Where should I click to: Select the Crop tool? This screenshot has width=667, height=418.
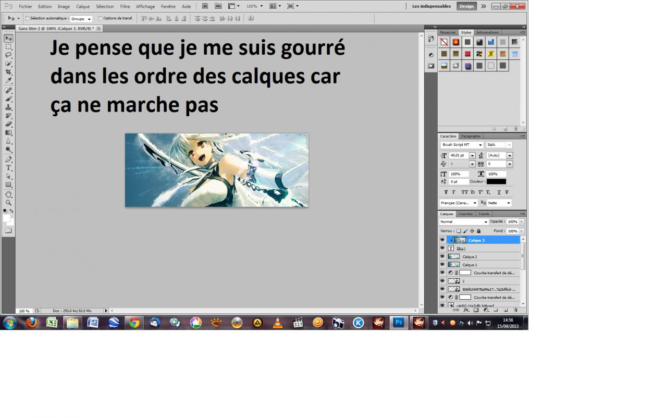[8, 71]
